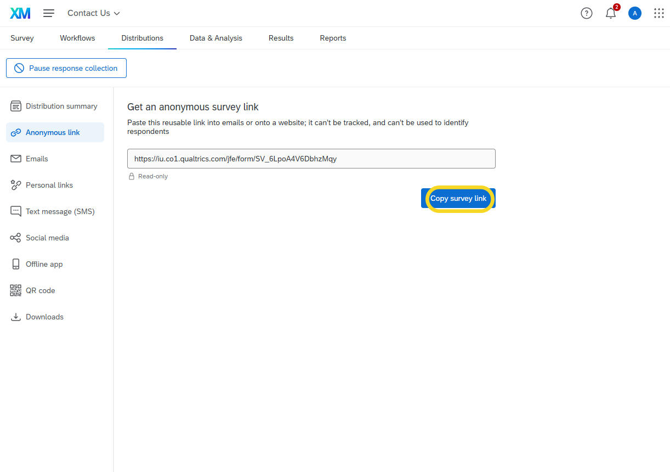Open the app switcher grid icon
Screen dimensions: 670x472
[x=658, y=13]
